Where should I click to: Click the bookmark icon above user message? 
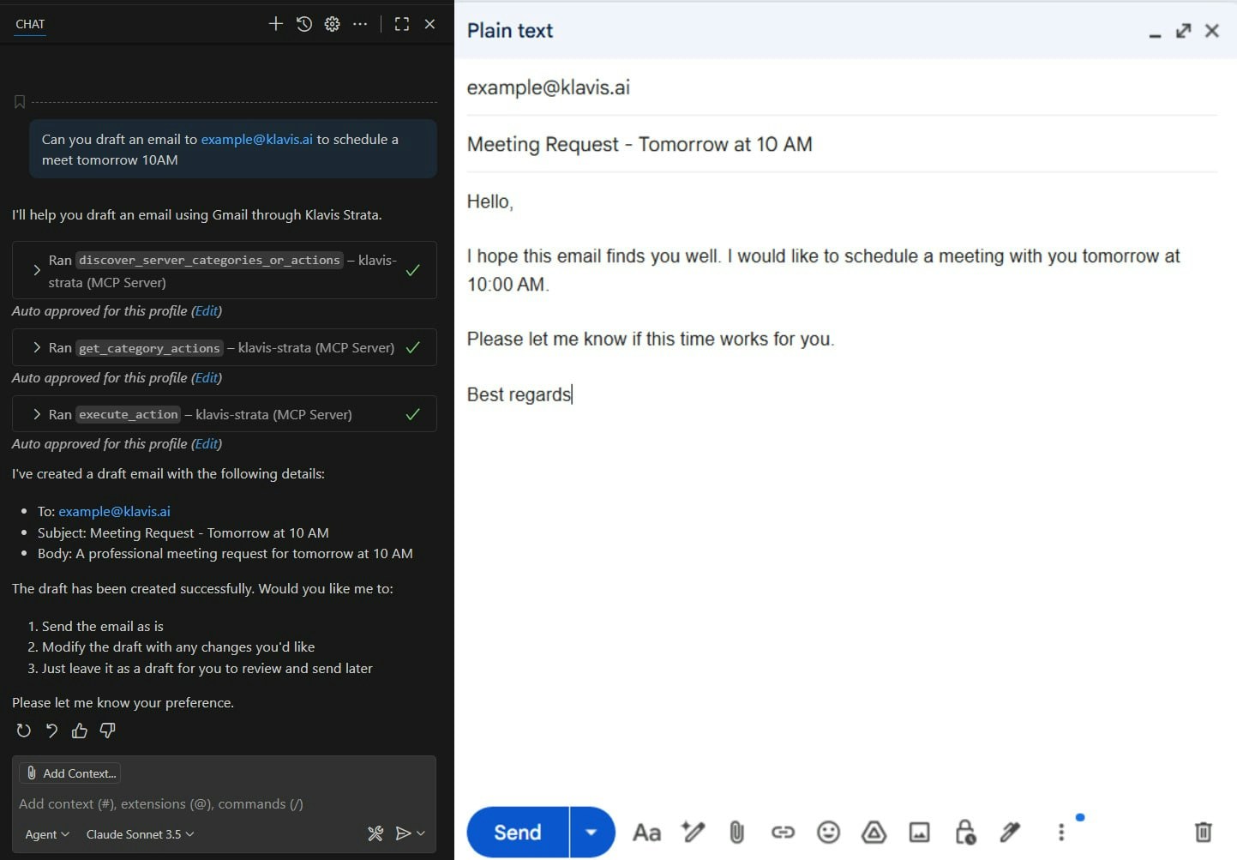[20, 102]
